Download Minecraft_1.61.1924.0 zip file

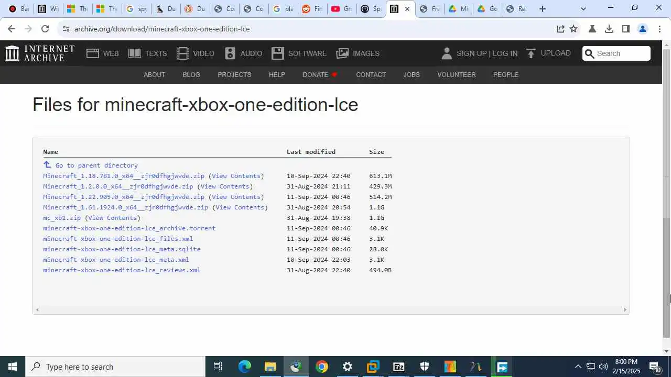click(x=125, y=207)
